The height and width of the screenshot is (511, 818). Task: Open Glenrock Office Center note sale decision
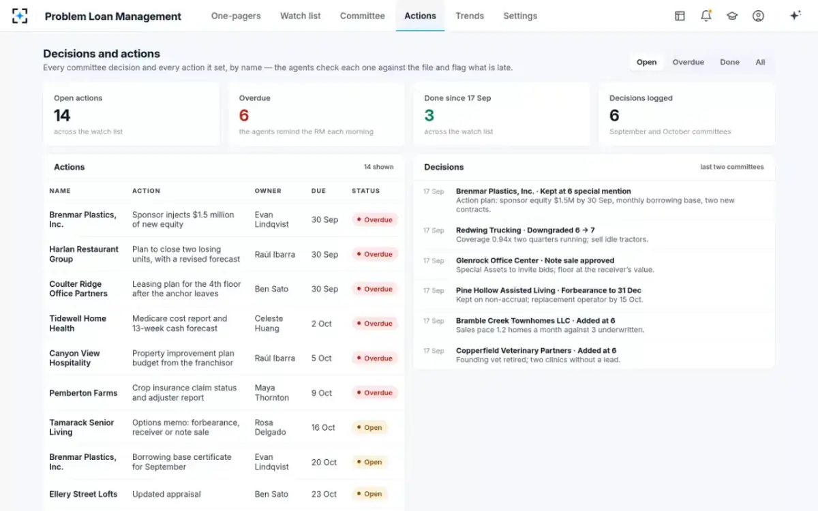click(x=594, y=265)
